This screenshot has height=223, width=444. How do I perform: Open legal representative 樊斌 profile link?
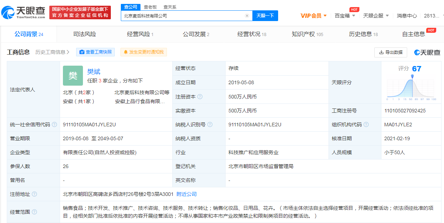click(94, 72)
